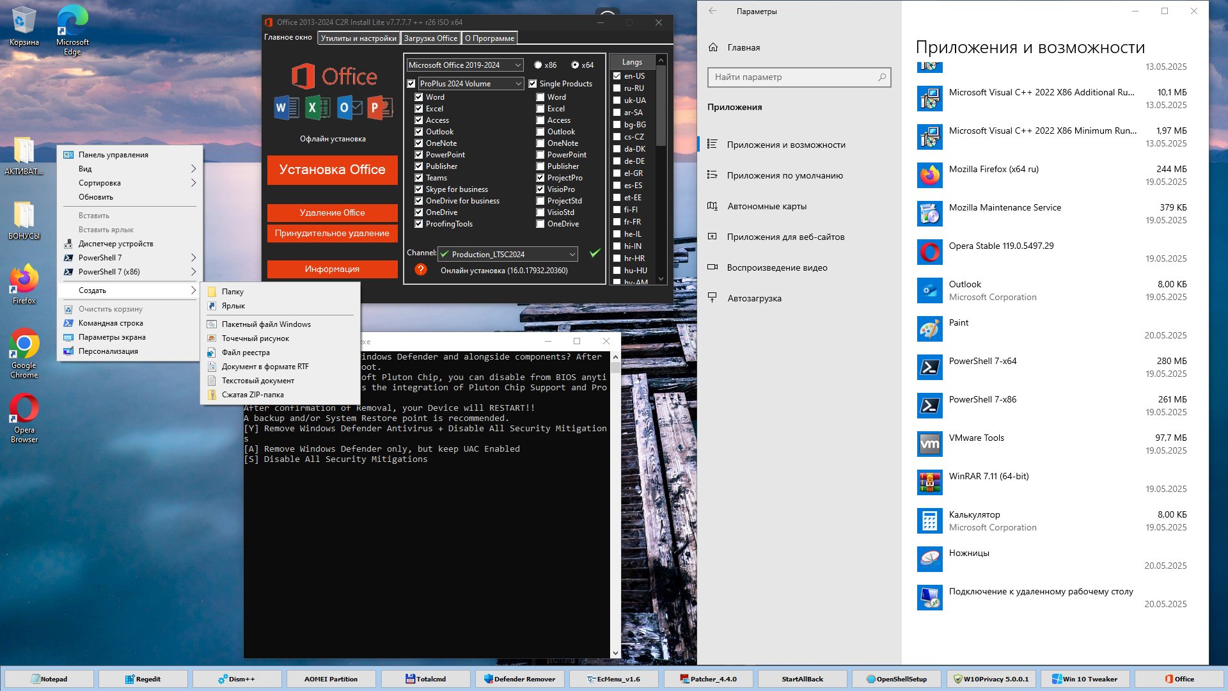1228x691 pixels.
Task: Click the orange question mark help icon
Action: [420, 270]
